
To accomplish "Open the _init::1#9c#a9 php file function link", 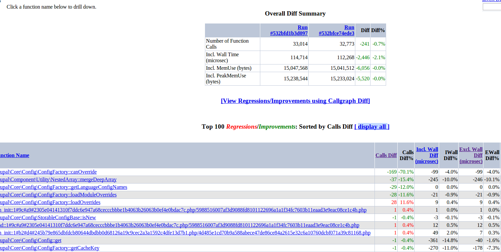I will click(x=183, y=210).
